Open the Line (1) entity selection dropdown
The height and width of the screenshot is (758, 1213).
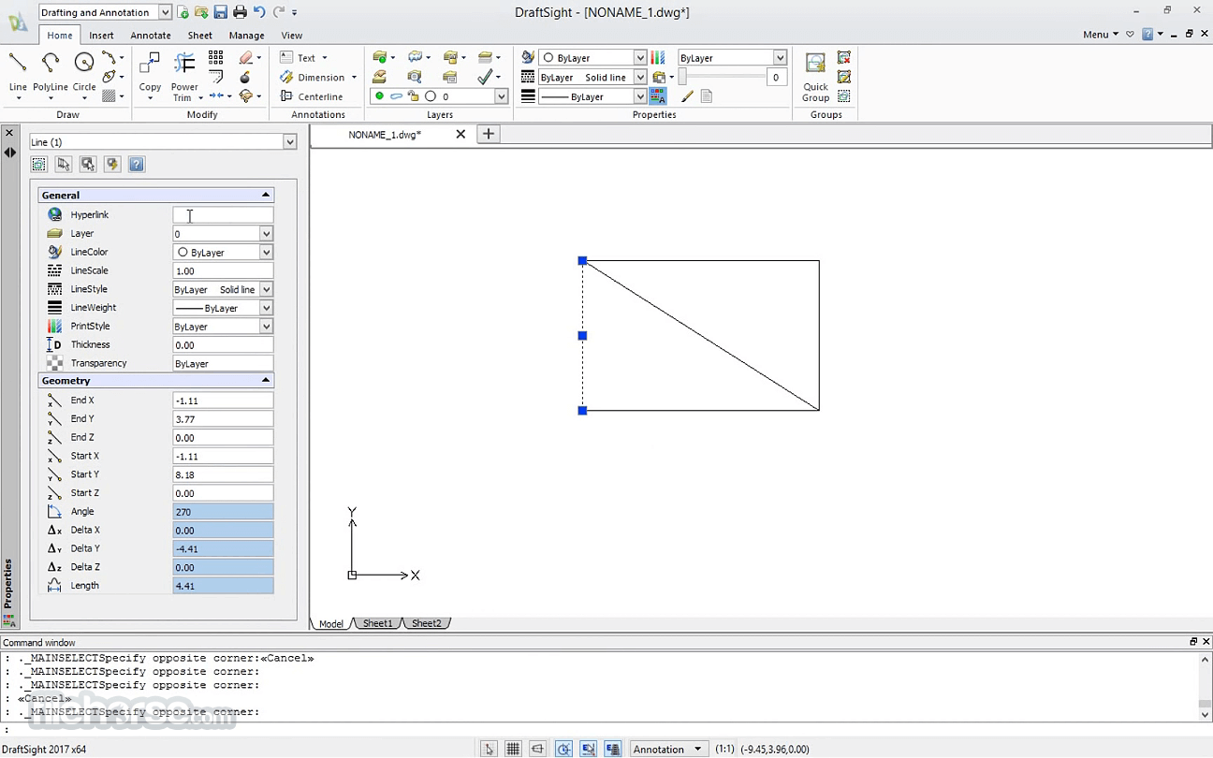(x=290, y=142)
